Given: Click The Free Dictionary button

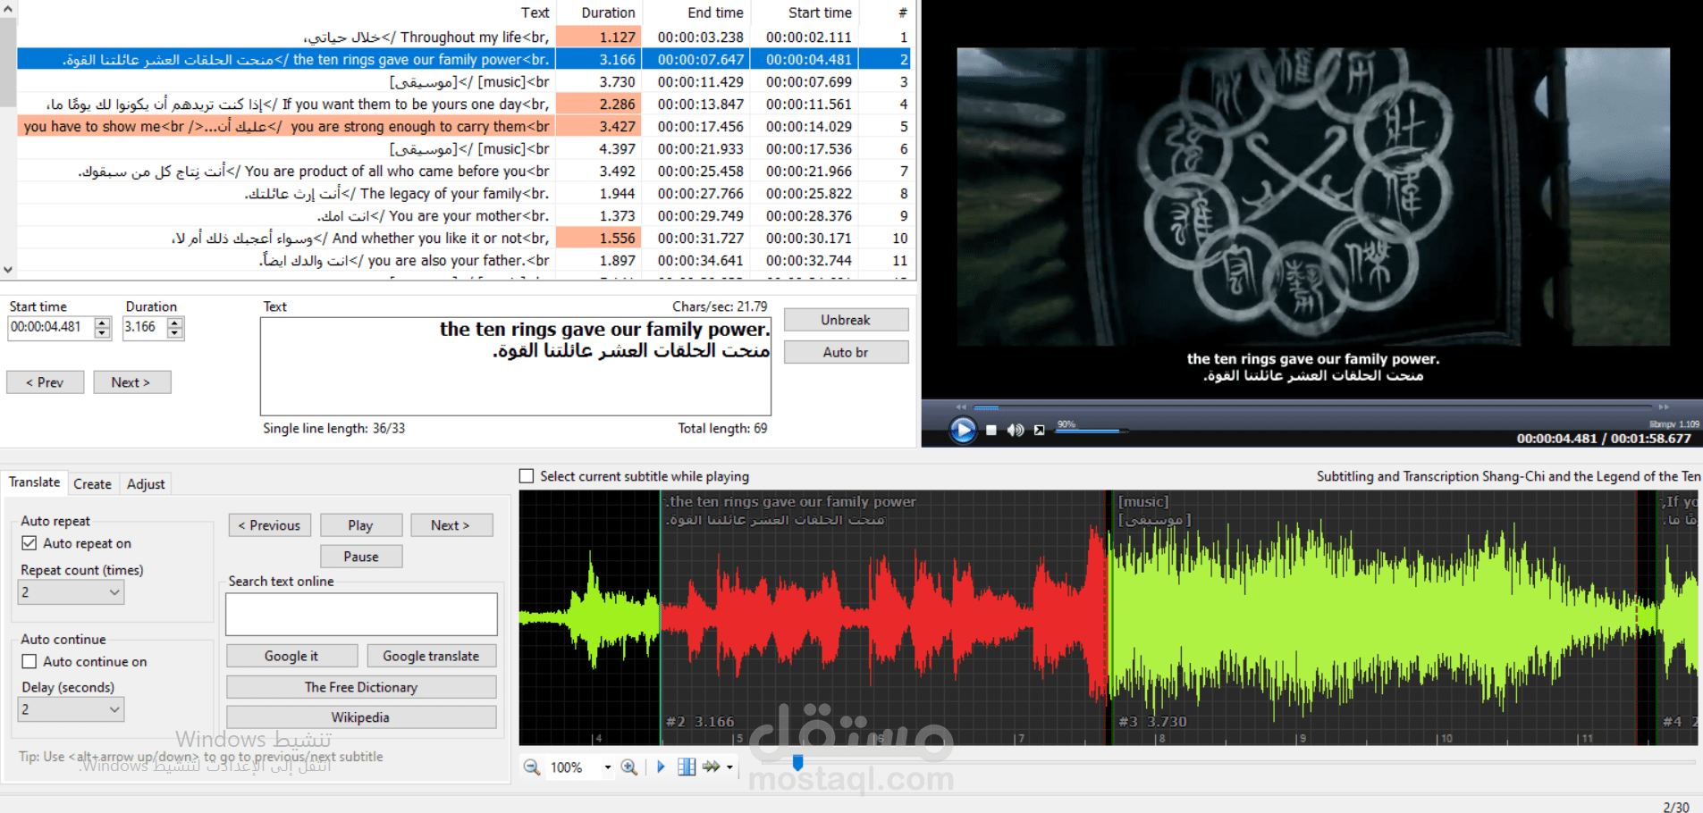Looking at the screenshot, I should 361,687.
